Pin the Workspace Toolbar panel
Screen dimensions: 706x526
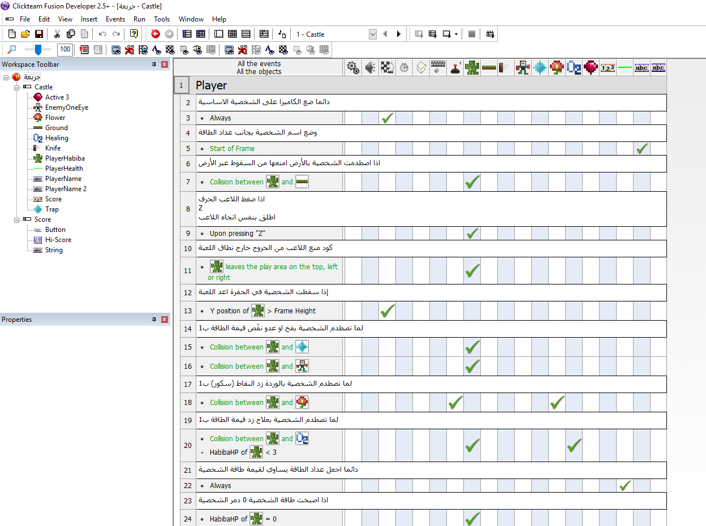[154, 64]
